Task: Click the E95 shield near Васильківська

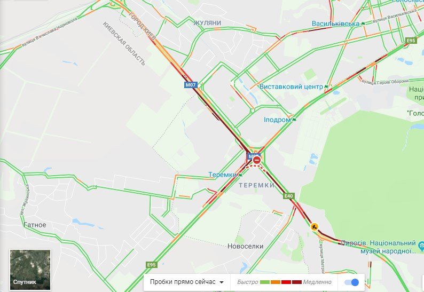Action: click(x=411, y=41)
